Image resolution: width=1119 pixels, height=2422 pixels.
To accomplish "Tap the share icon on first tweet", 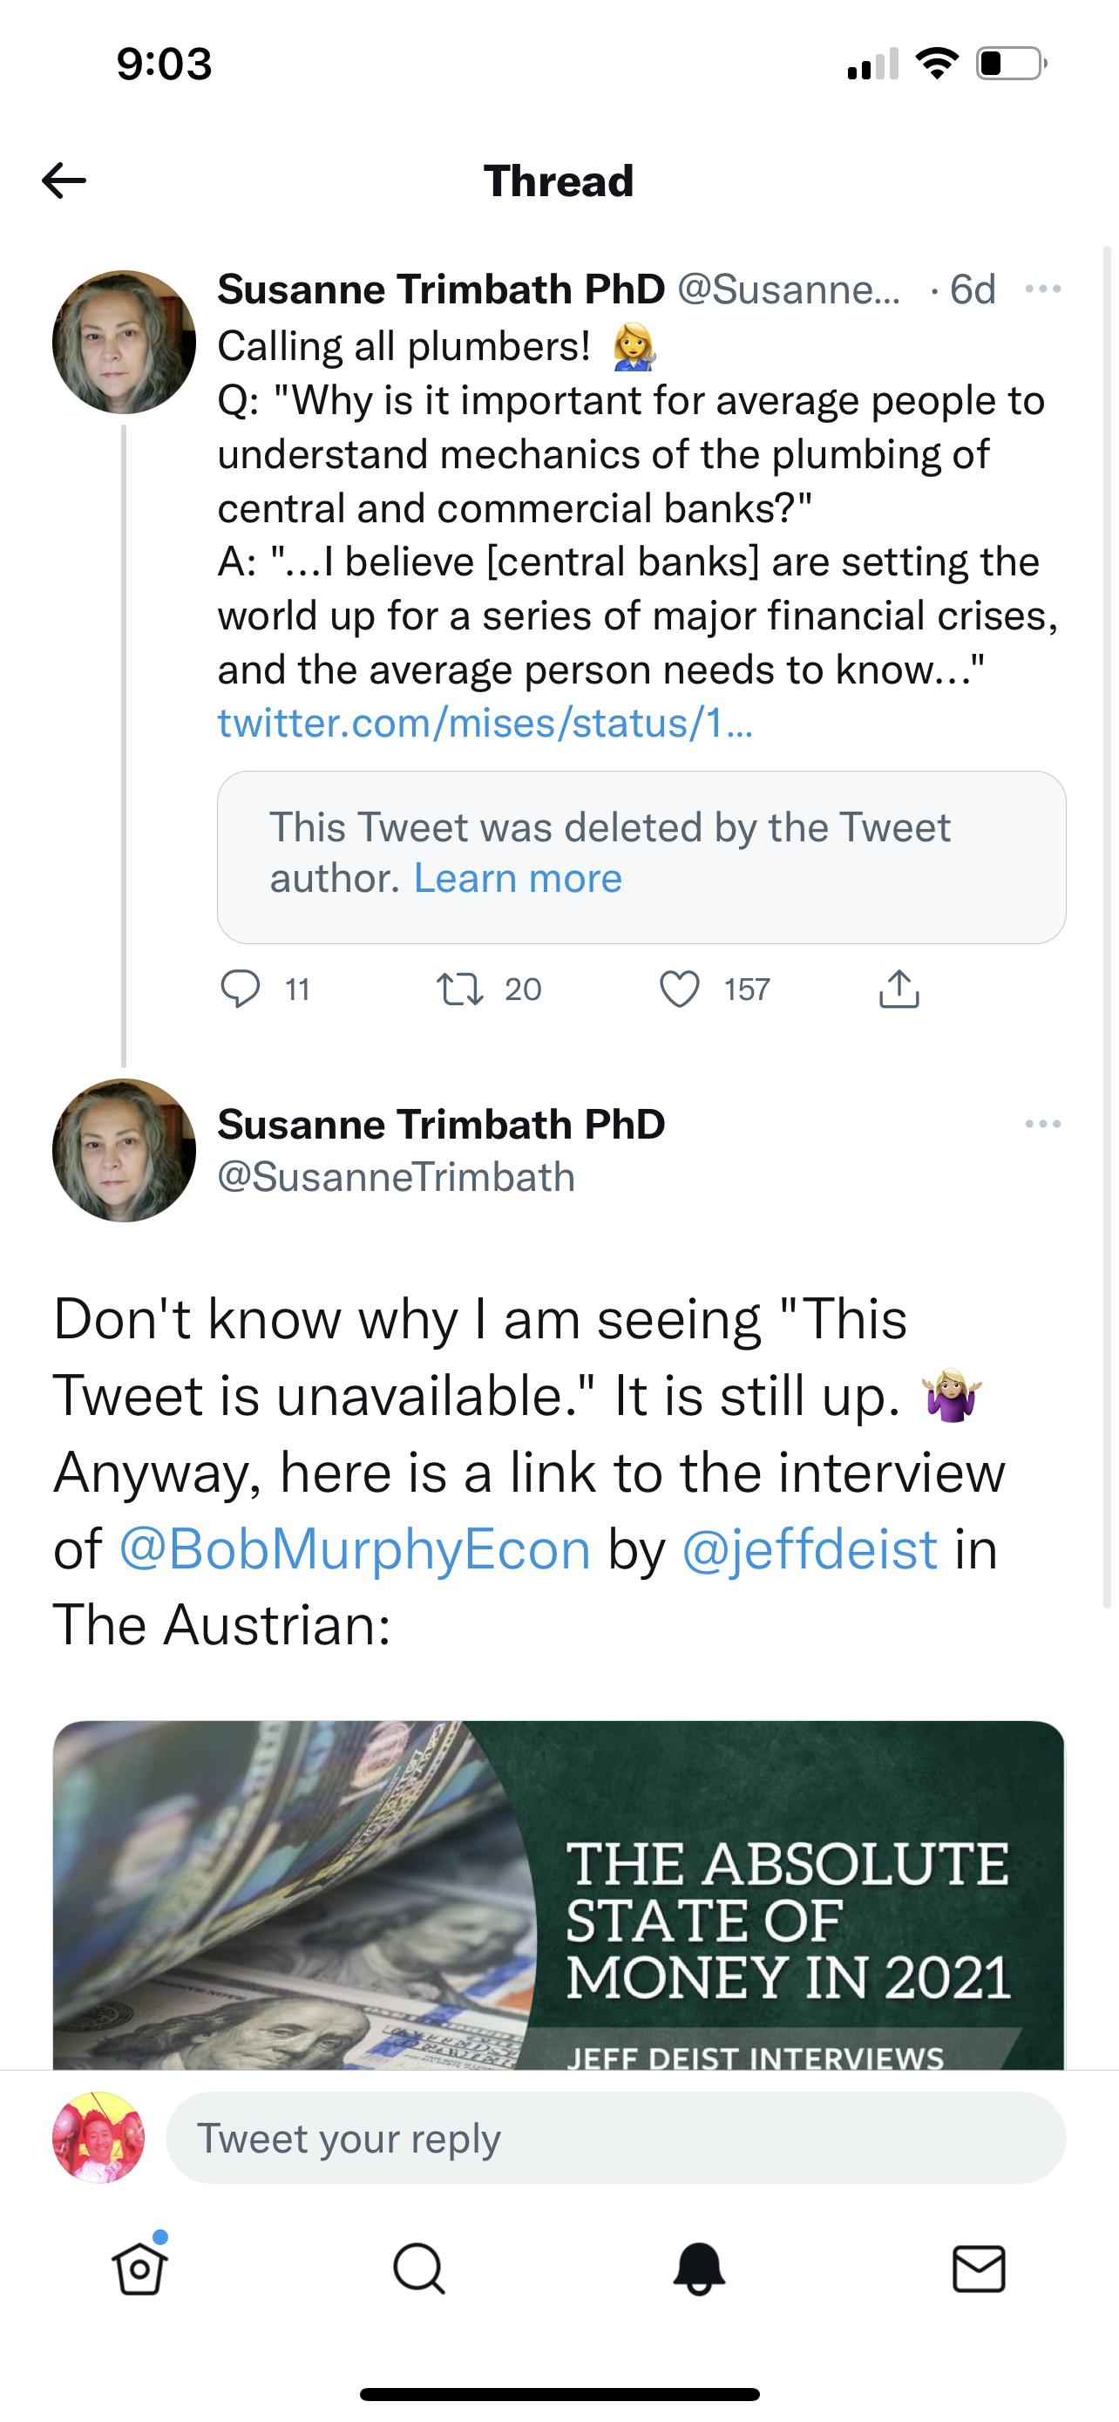I will pyautogui.click(x=899, y=989).
